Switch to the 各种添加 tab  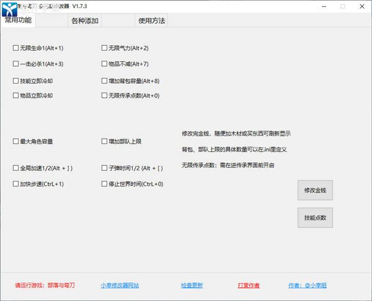(84, 20)
